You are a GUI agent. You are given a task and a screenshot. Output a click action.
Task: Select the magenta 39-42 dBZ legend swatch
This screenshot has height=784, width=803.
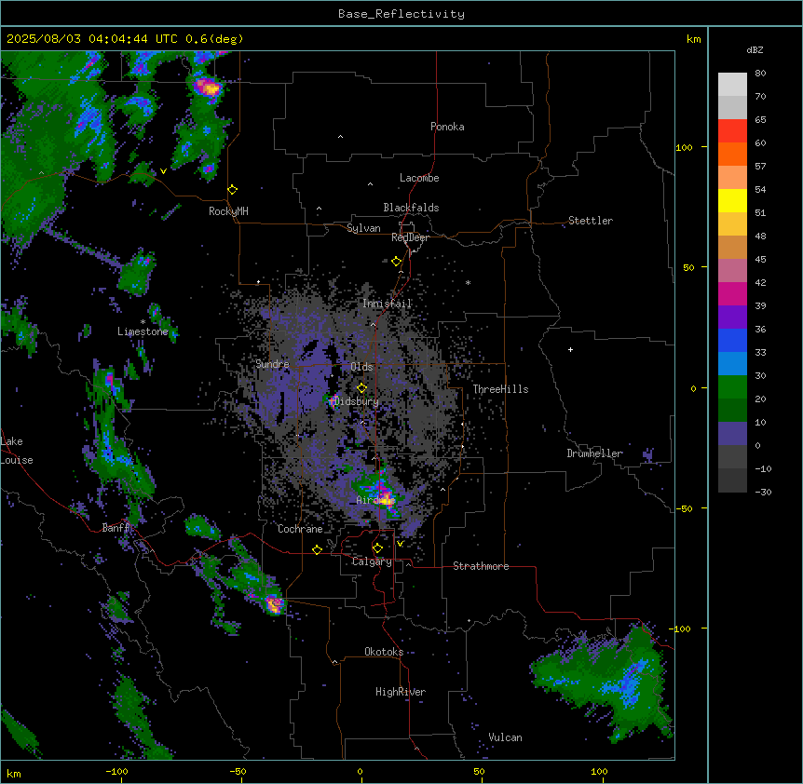[x=732, y=293]
